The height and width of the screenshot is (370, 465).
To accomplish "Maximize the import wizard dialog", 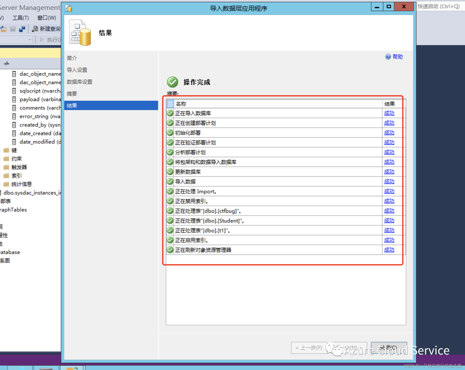I will (x=389, y=6).
